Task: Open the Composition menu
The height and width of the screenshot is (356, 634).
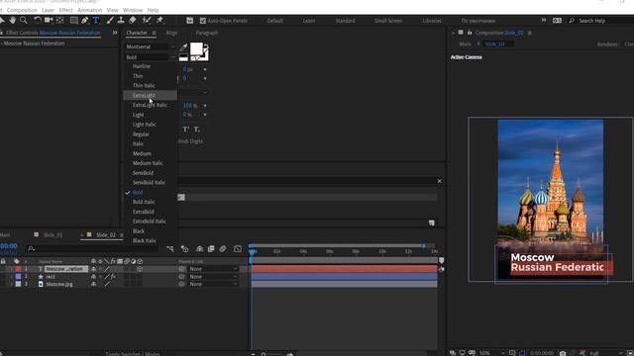Action: pos(22,10)
